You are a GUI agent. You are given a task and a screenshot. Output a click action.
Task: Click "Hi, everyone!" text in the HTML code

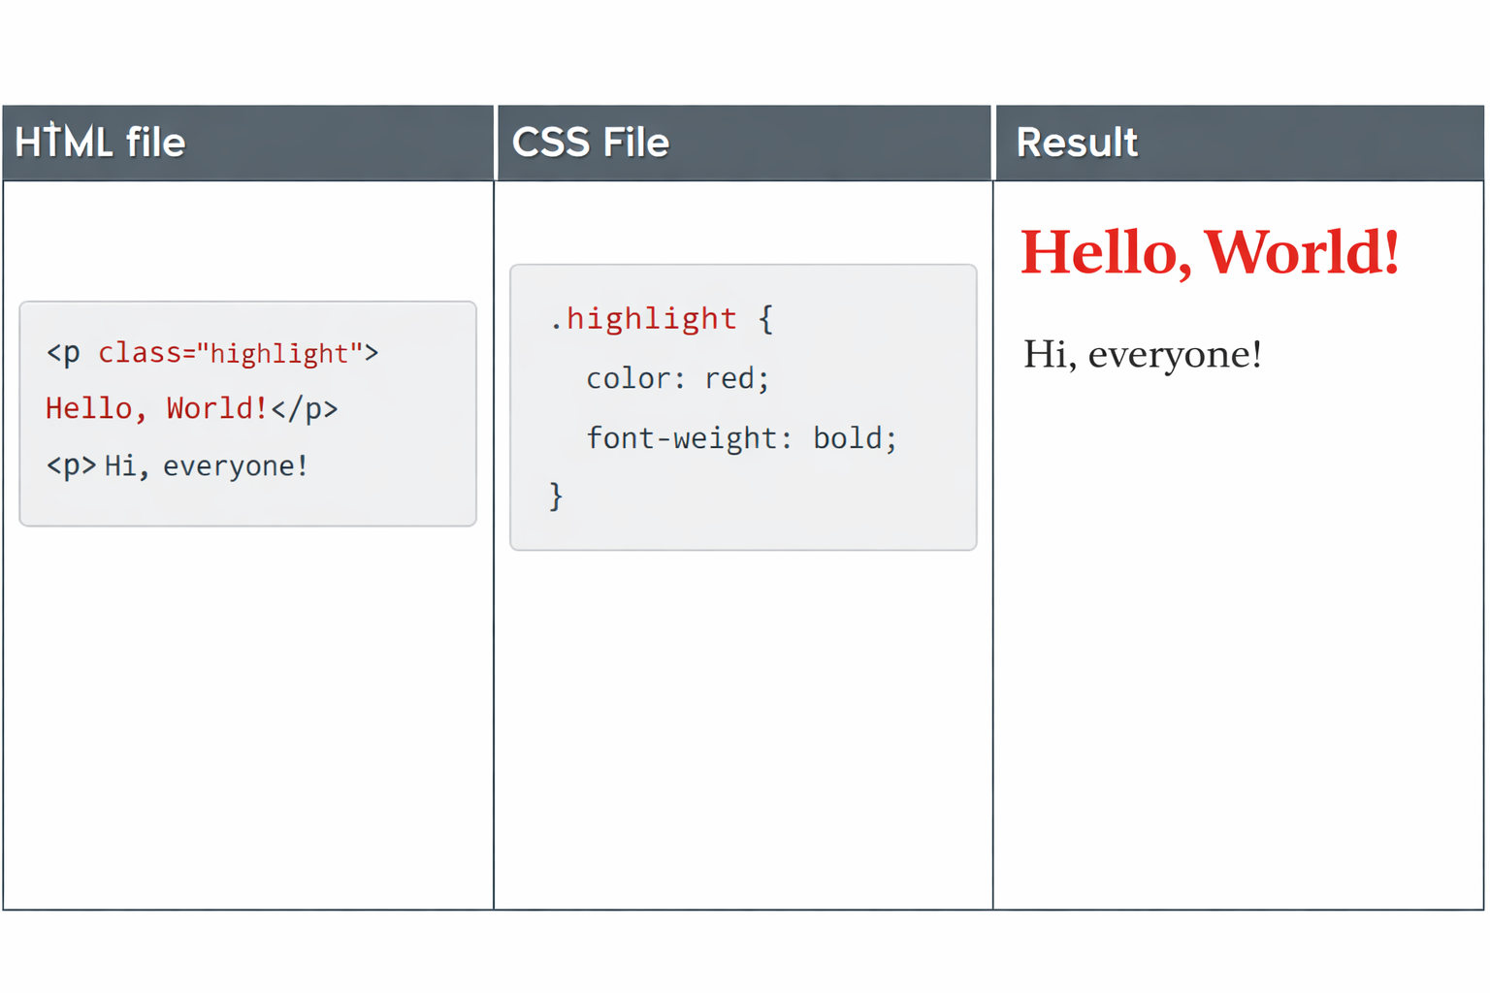pos(206,466)
